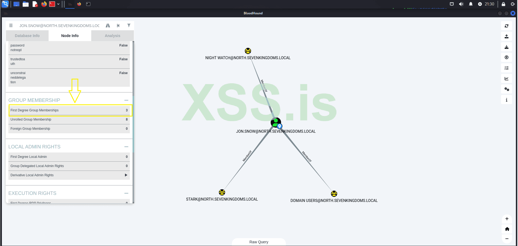518x246 pixels.
Task: Open the terminal dropdown arrow in taskbar
Action: click(58, 4)
